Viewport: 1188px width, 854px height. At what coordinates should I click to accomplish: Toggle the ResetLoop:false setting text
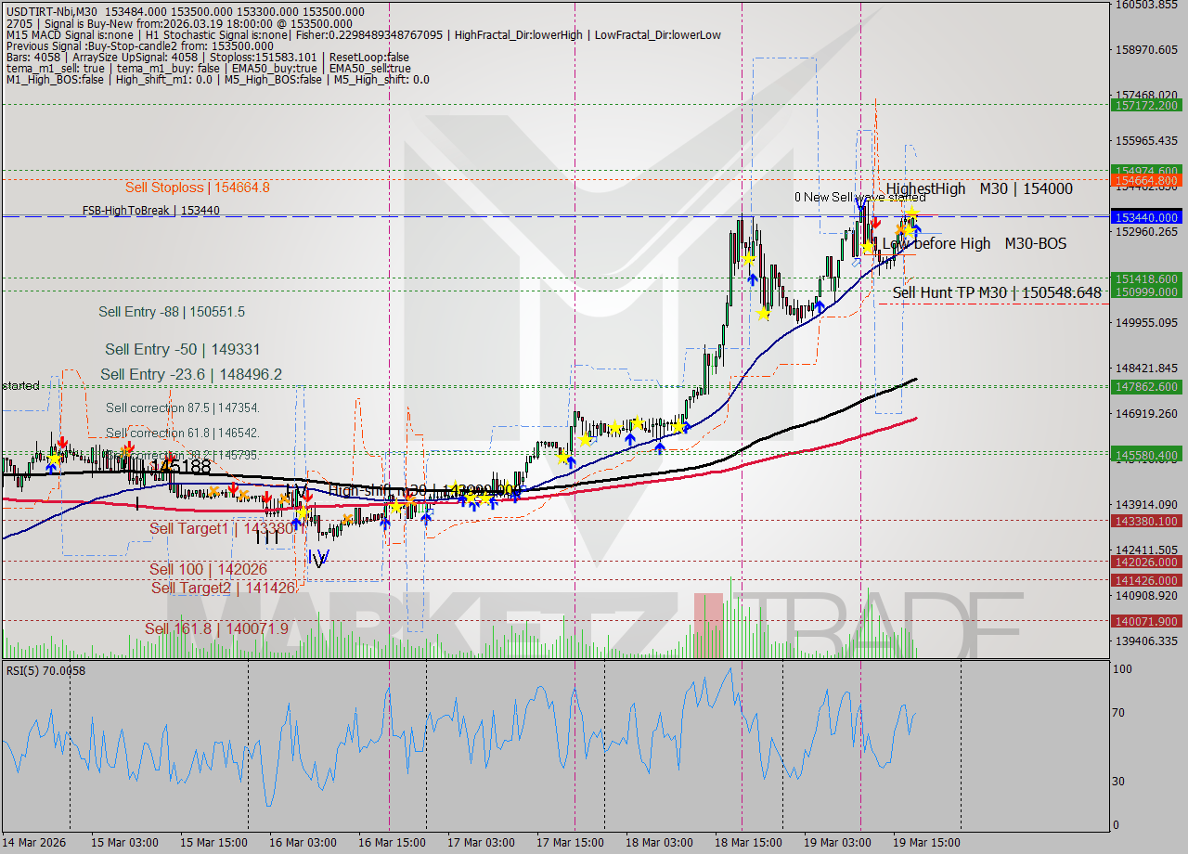click(371, 57)
